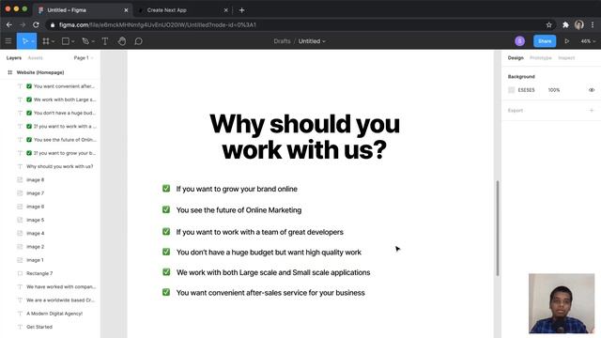
Task: Select the Move tool
Action: (25, 41)
